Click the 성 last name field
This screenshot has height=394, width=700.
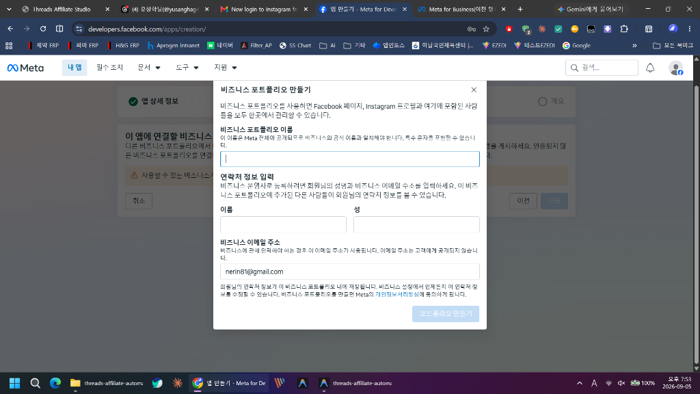(x=416, y=224)
